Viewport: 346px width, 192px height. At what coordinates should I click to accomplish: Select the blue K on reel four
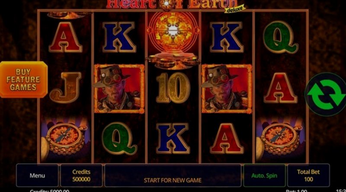[x=227, y=37]
